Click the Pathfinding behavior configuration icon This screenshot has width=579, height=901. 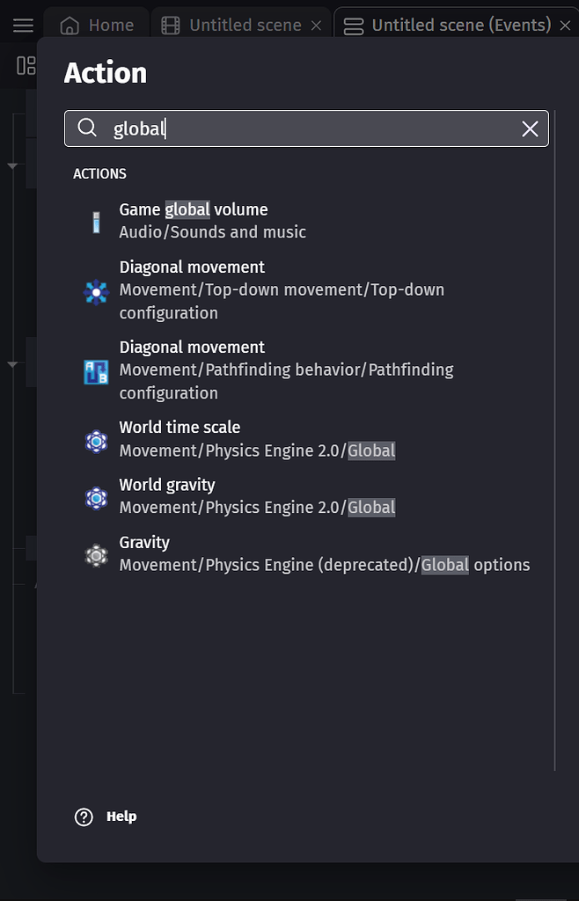[95, 371]
